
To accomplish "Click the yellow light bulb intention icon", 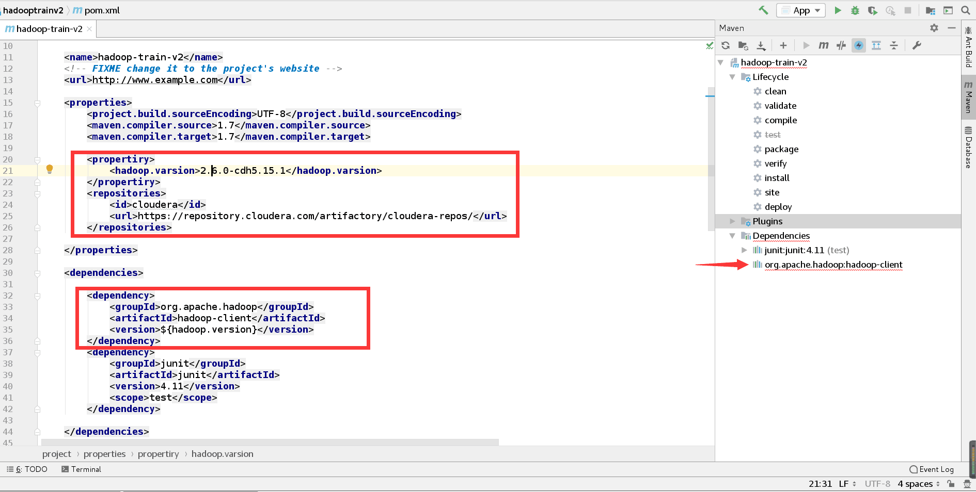I will pos(50,169).
